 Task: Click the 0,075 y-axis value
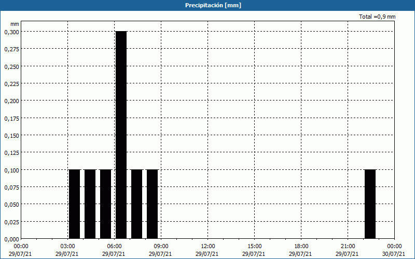click(x=11, y=188)
